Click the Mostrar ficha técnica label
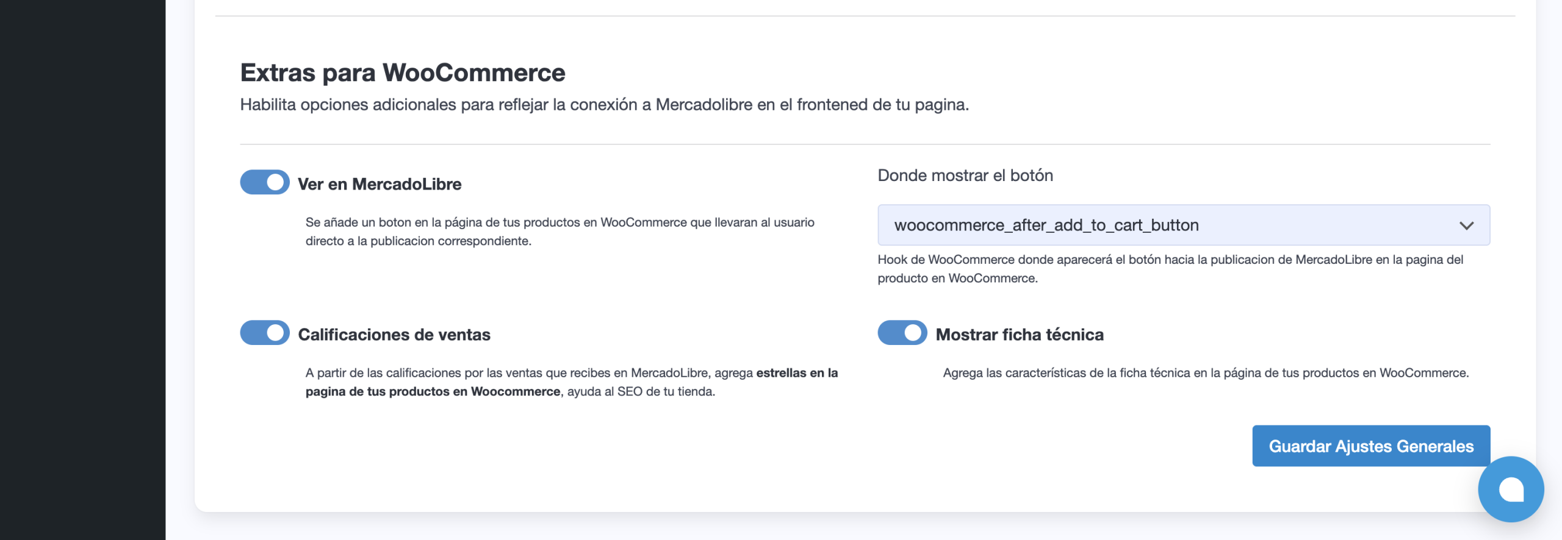Image resolution: width=1562 pixels, height=540 pixels. click(x=1020, y=335)
